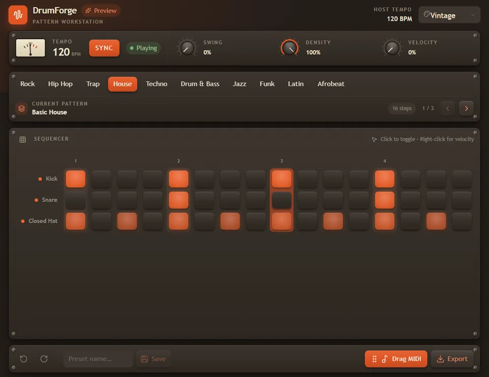Image resolution: width=489 pixels, height=377 pixels.
Task: Select the Latin genre tab
Action: point(295,84)
